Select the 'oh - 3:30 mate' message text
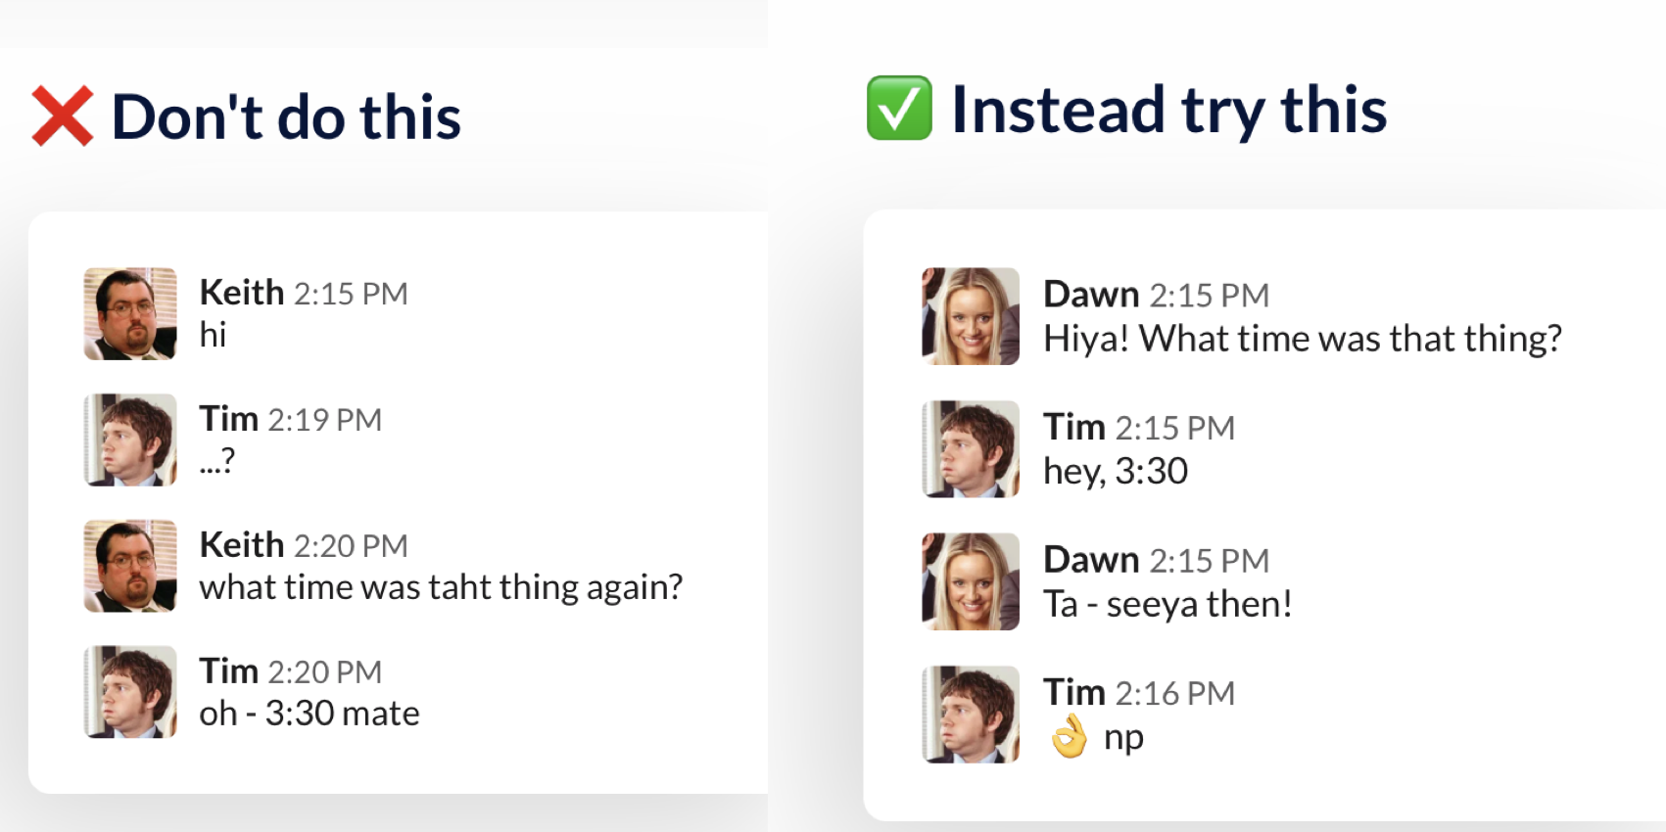This screenshot has width=1666, height=832. pos(309,714)
